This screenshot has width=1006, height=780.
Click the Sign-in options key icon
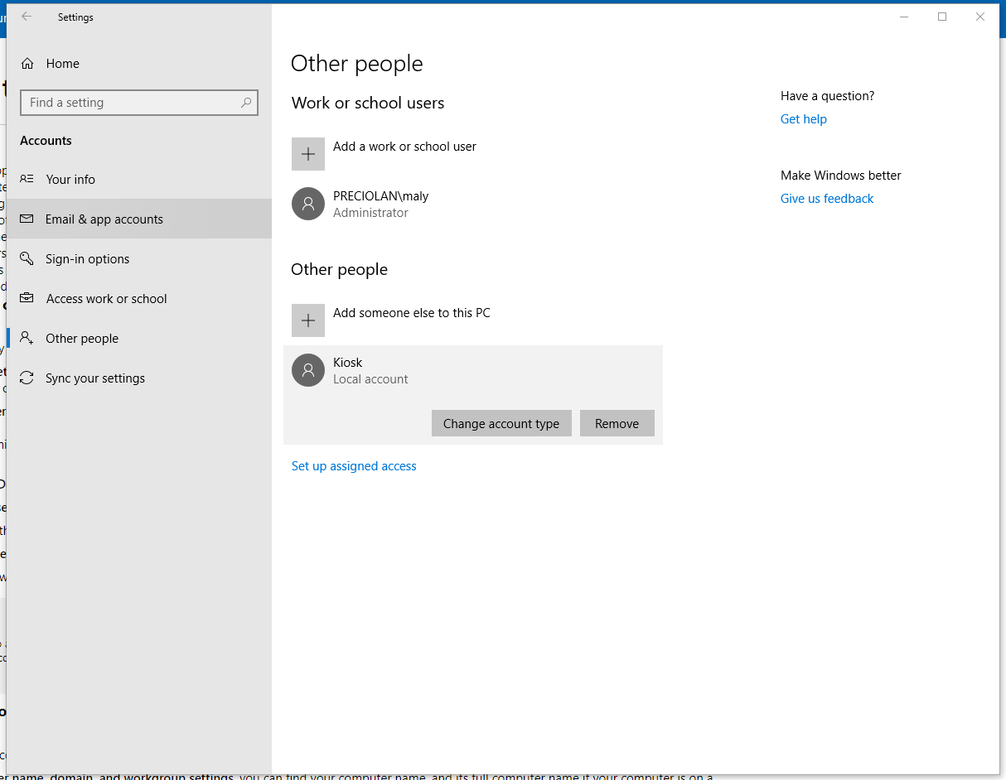tap(27, 259)
